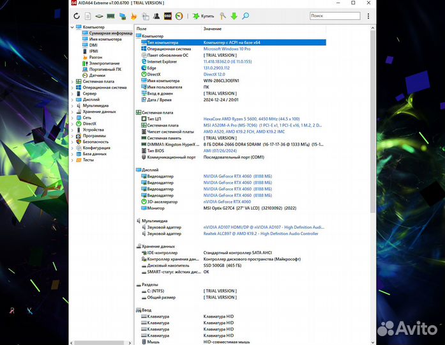The image size is (445, 345).
Task: Collapse the Компьютер tree node
Action: pos(72,27)
